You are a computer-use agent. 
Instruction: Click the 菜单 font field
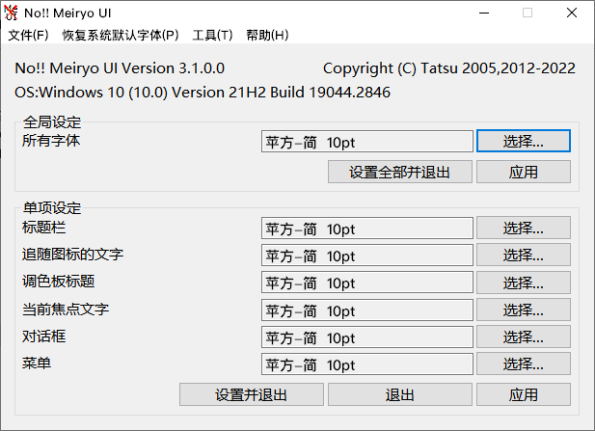[x=367, y=364]
